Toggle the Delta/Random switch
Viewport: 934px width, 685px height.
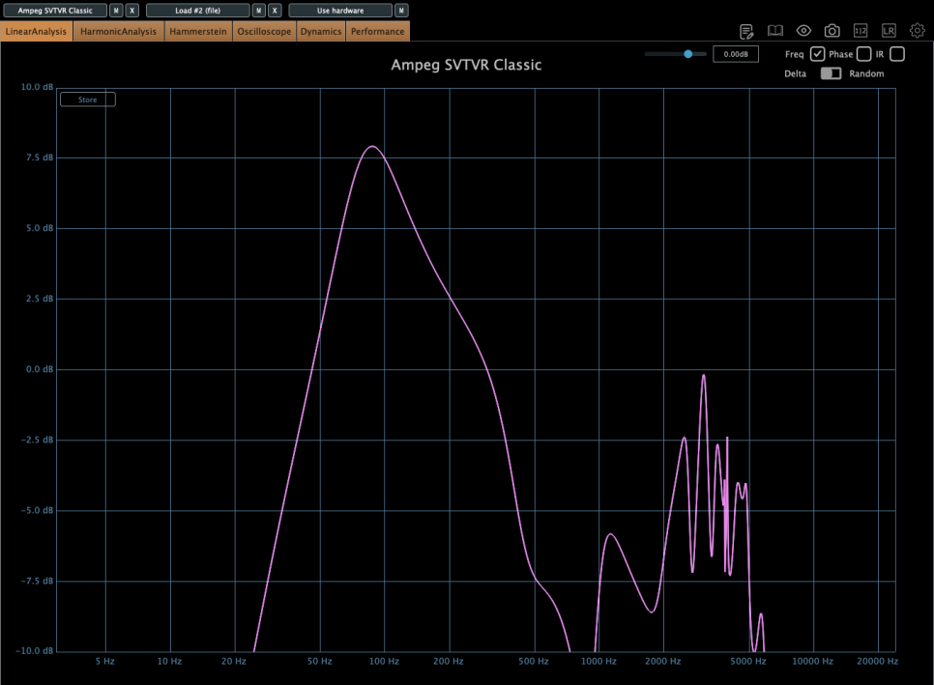click(x=831, y=73)
